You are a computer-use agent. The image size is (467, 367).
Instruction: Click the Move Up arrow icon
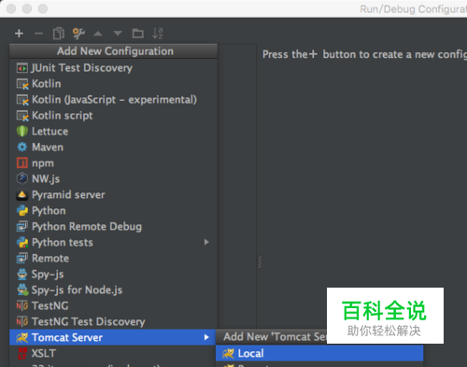(x=98, y=33)
